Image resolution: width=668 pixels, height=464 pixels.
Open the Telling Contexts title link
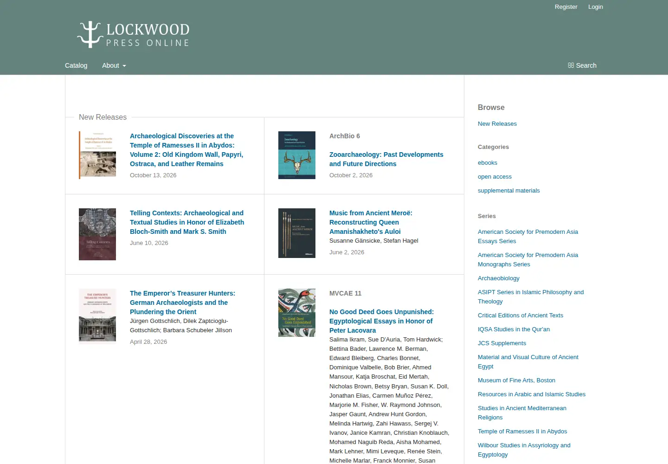(x=187, y=222)
